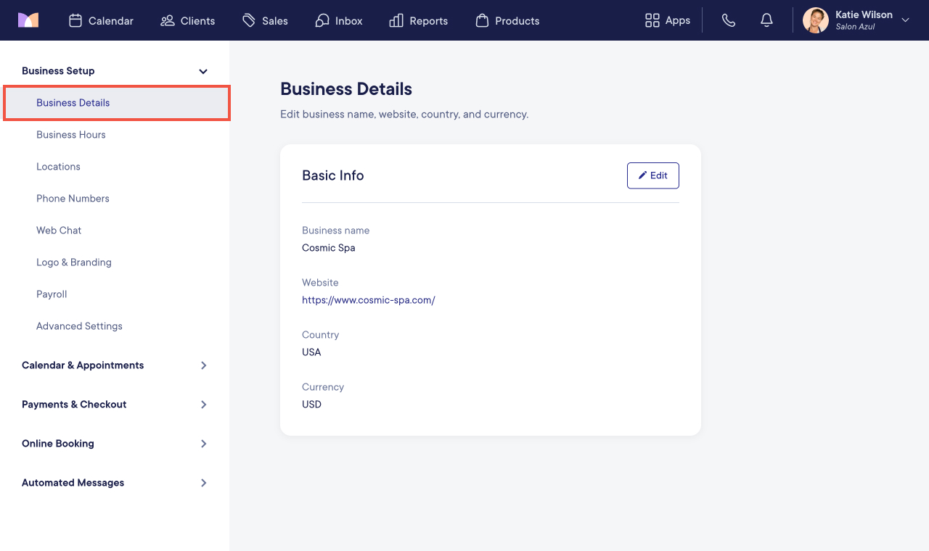929x551 pixels.
Task: Open the phone dialer icon
Action: [729, 20]
